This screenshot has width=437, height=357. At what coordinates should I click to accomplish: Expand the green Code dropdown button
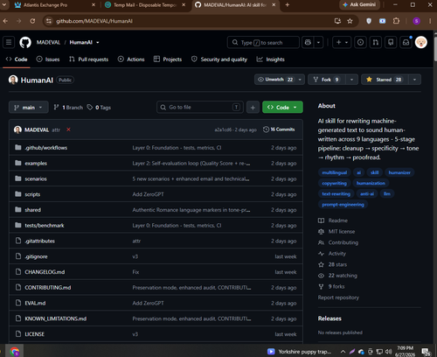282,108
